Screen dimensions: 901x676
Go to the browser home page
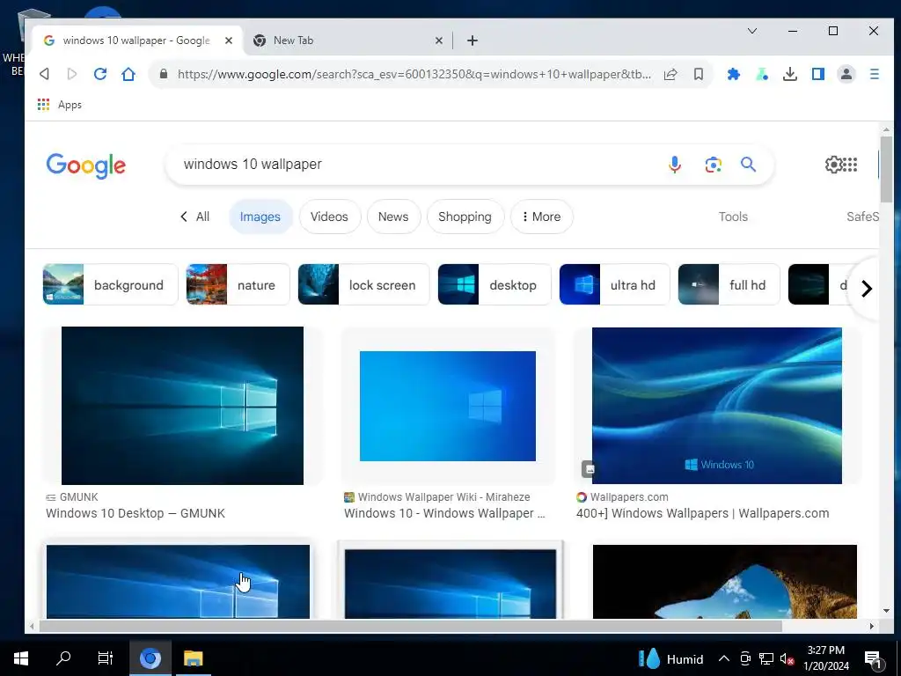[x=128, y=74]
